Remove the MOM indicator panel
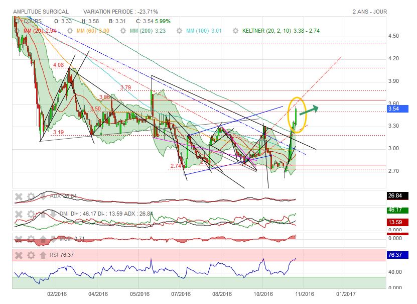 click(x=19, y=239)
